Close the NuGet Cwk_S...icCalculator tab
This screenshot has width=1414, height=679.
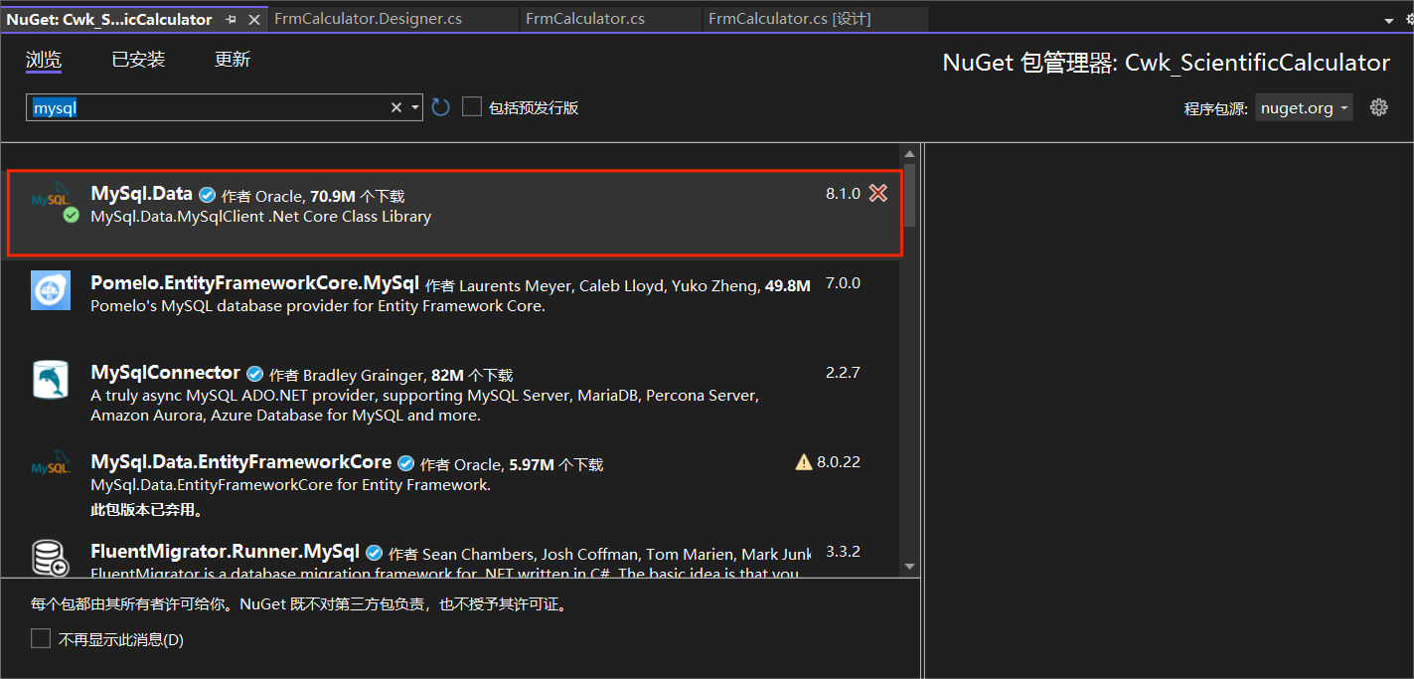(x=253, y=19)
